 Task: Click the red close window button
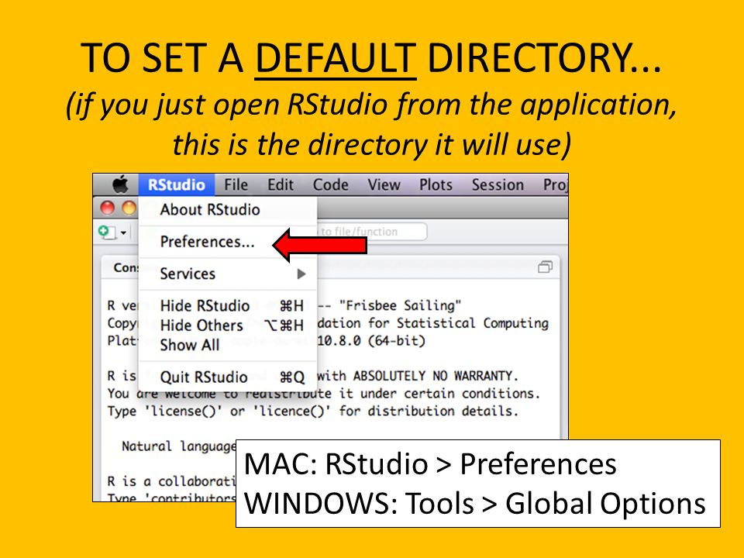(x=107, y=208)
